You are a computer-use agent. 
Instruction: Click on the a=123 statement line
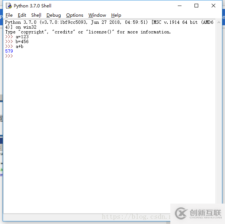[22, 37]
